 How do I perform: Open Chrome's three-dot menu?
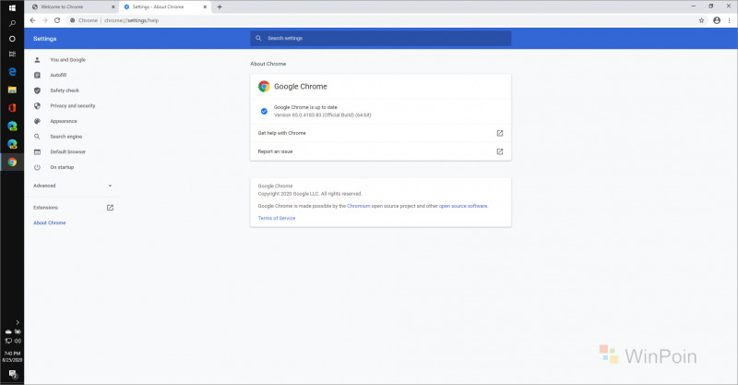pos(730,20)
